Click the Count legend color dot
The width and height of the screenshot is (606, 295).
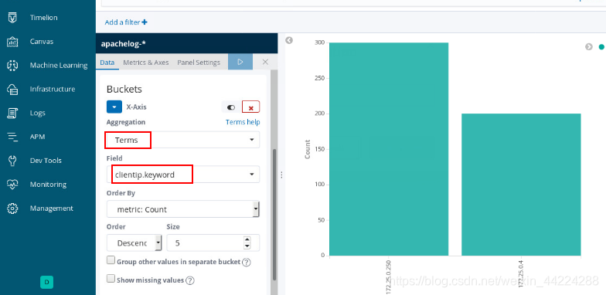point(601,46)
